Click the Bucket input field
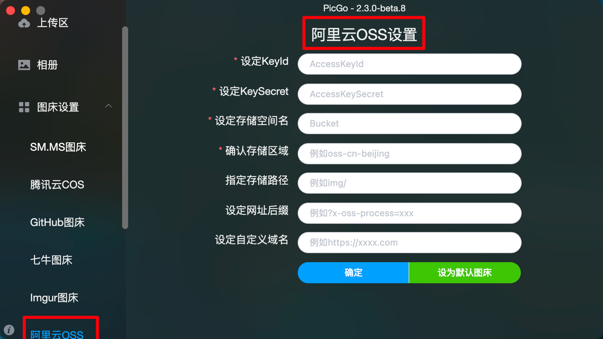Screen dimensions: 603x339 409,124
